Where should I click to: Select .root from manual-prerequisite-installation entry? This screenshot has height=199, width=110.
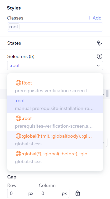[55, 104]
